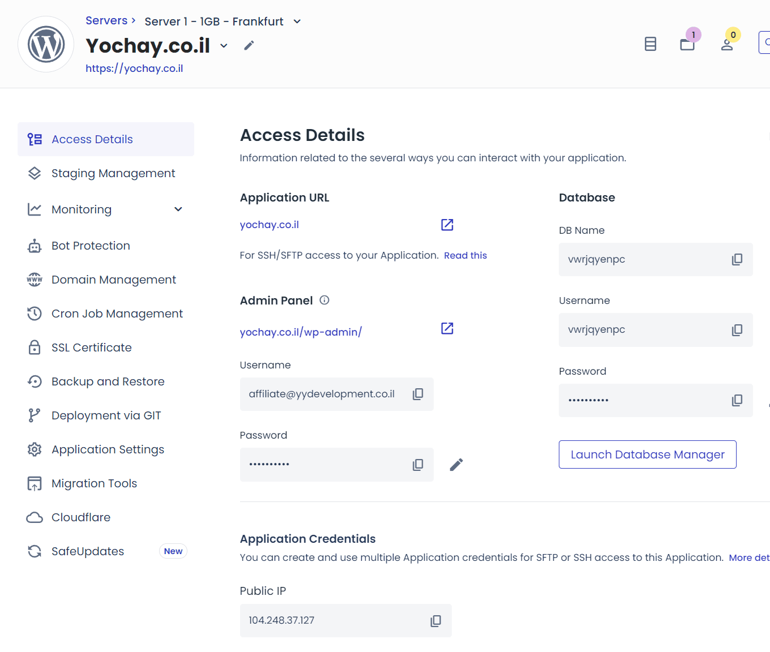Copy the Database username value

pos(737,330)
